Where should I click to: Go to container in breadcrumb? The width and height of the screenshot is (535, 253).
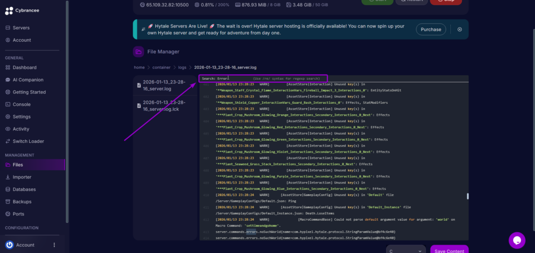click(161, 67)
